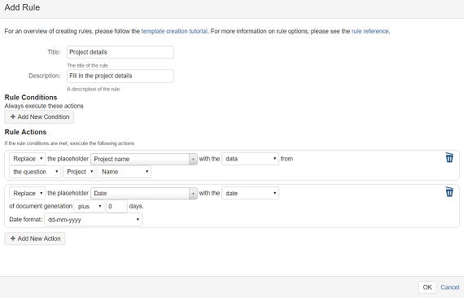Click the Add New Condition button

pos(39,117)
